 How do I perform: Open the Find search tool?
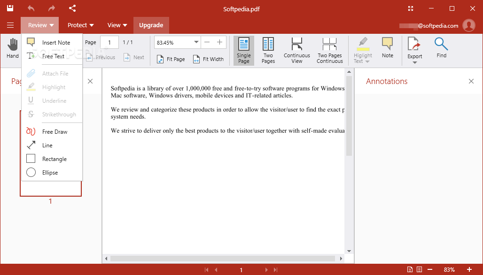point(441,48)
